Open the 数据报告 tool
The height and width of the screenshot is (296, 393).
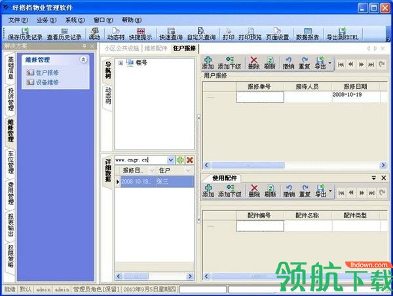click(307, 34)
